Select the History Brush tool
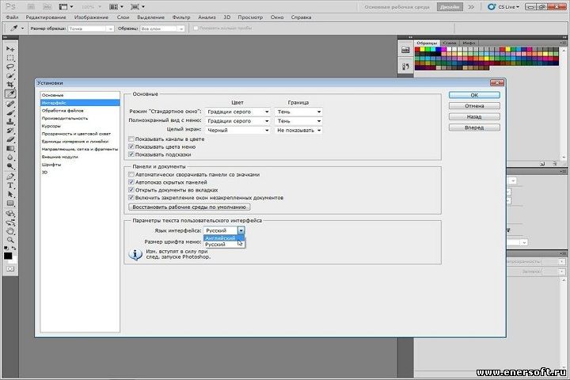570x380 pixels. [10, 131]
